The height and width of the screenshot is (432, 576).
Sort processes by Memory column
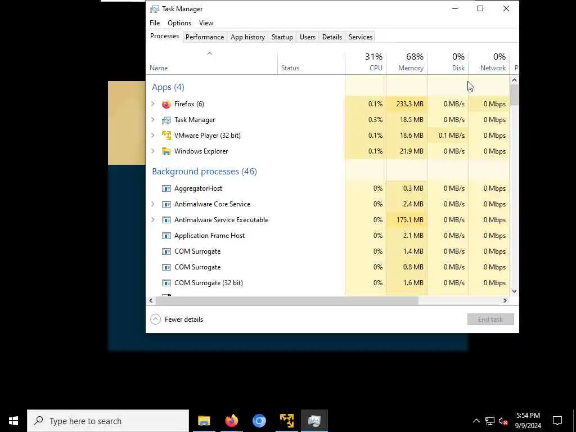(x=407, y=62)
